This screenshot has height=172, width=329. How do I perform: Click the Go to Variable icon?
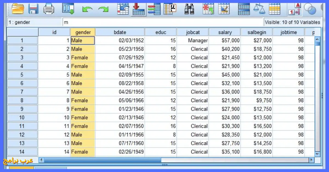point(138,9)
